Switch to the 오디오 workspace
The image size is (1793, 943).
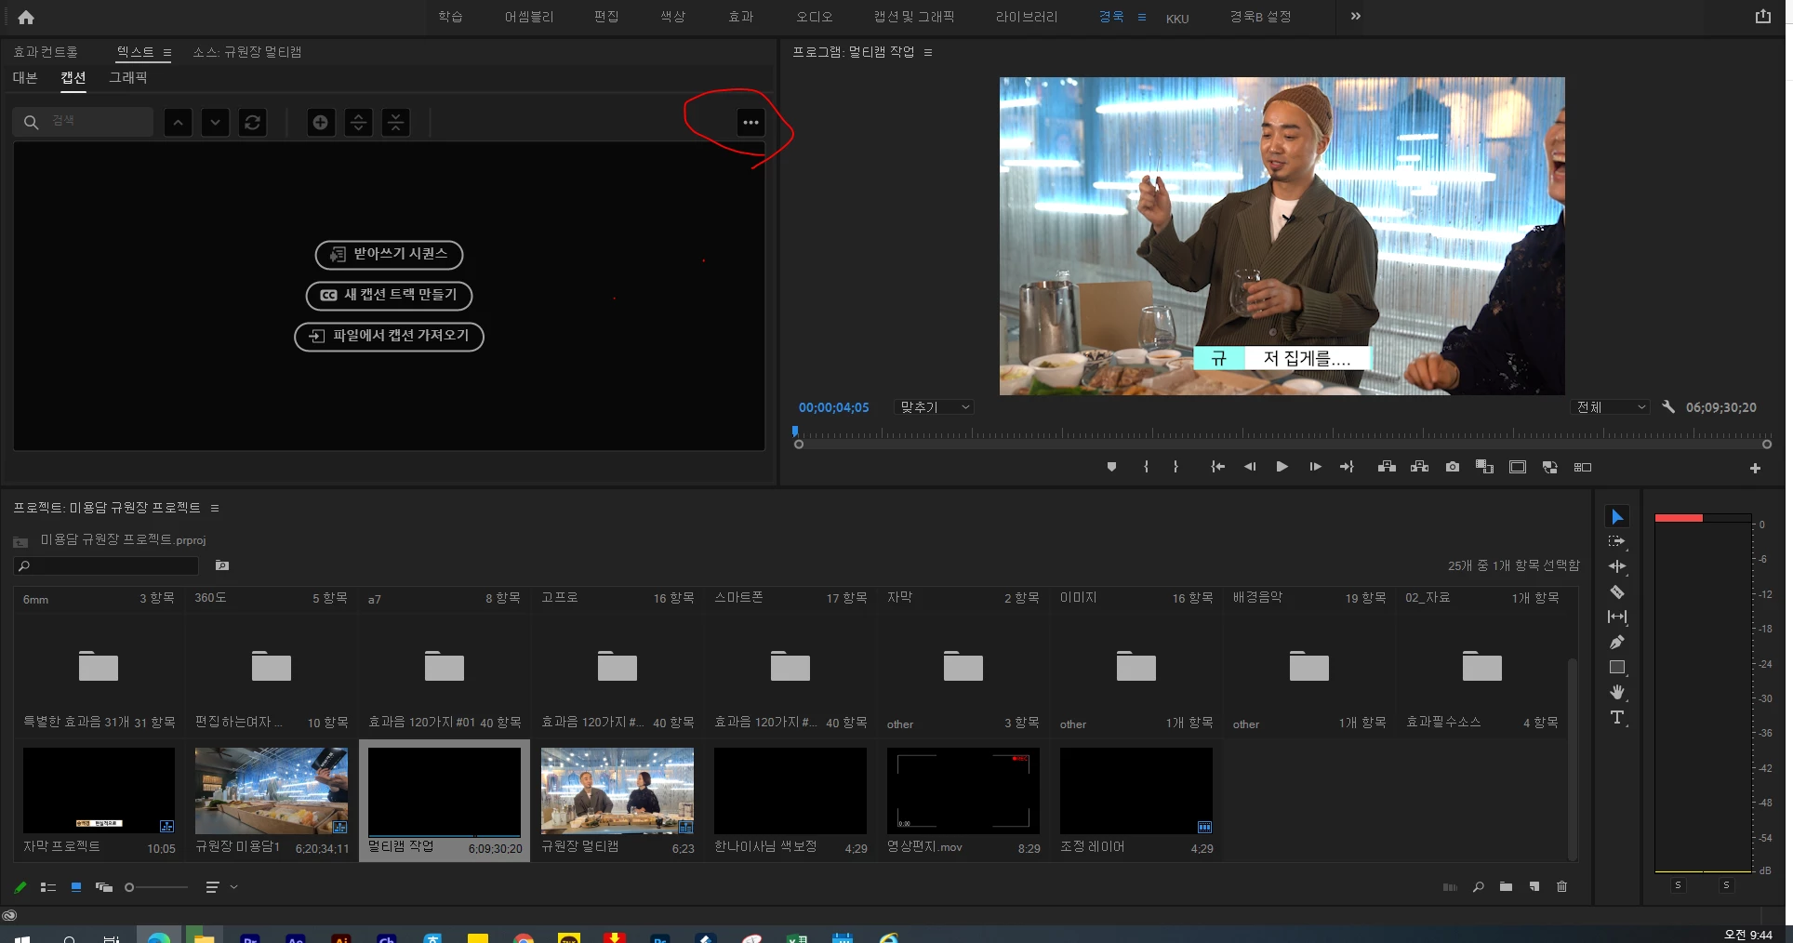814,17
